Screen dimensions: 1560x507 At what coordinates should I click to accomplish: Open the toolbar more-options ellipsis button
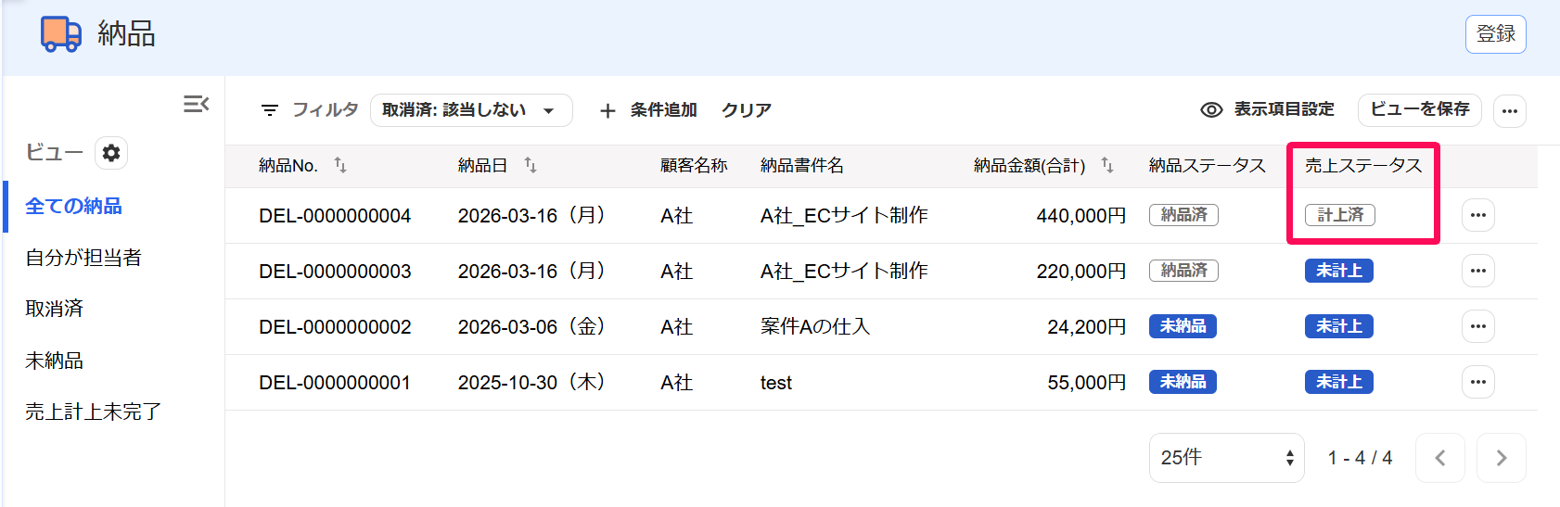(x=1510, y=111)
